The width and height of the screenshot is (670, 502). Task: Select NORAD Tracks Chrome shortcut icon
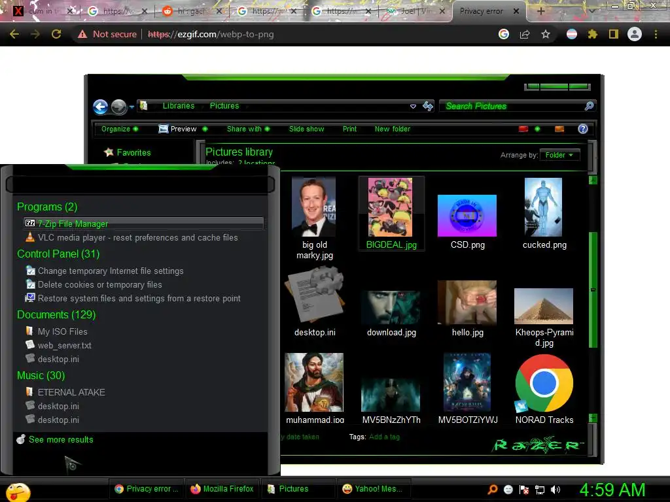544,383
